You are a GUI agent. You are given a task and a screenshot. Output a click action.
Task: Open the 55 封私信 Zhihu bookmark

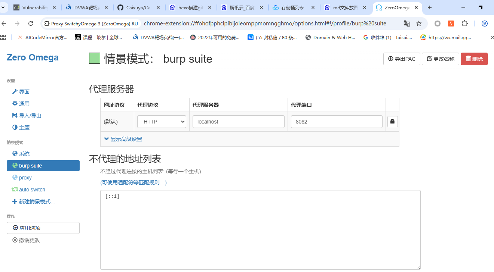pyautogui.click(x=272, y=37)
